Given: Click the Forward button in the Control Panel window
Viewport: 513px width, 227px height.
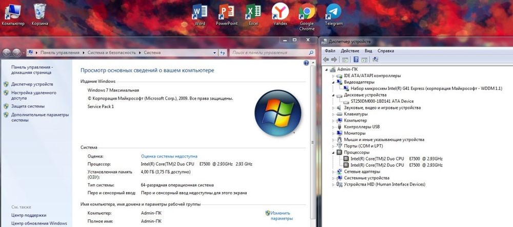Looking at the screenshot, I should click(17, 53).
